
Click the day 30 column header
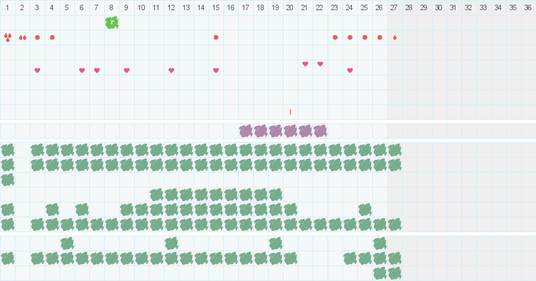tap(439, 7)
